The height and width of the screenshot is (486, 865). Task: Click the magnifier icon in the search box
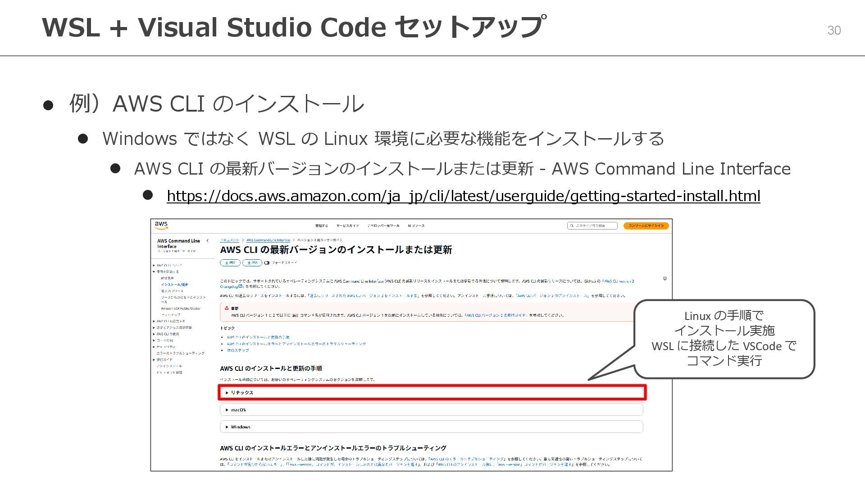click(x=572, y=226)
